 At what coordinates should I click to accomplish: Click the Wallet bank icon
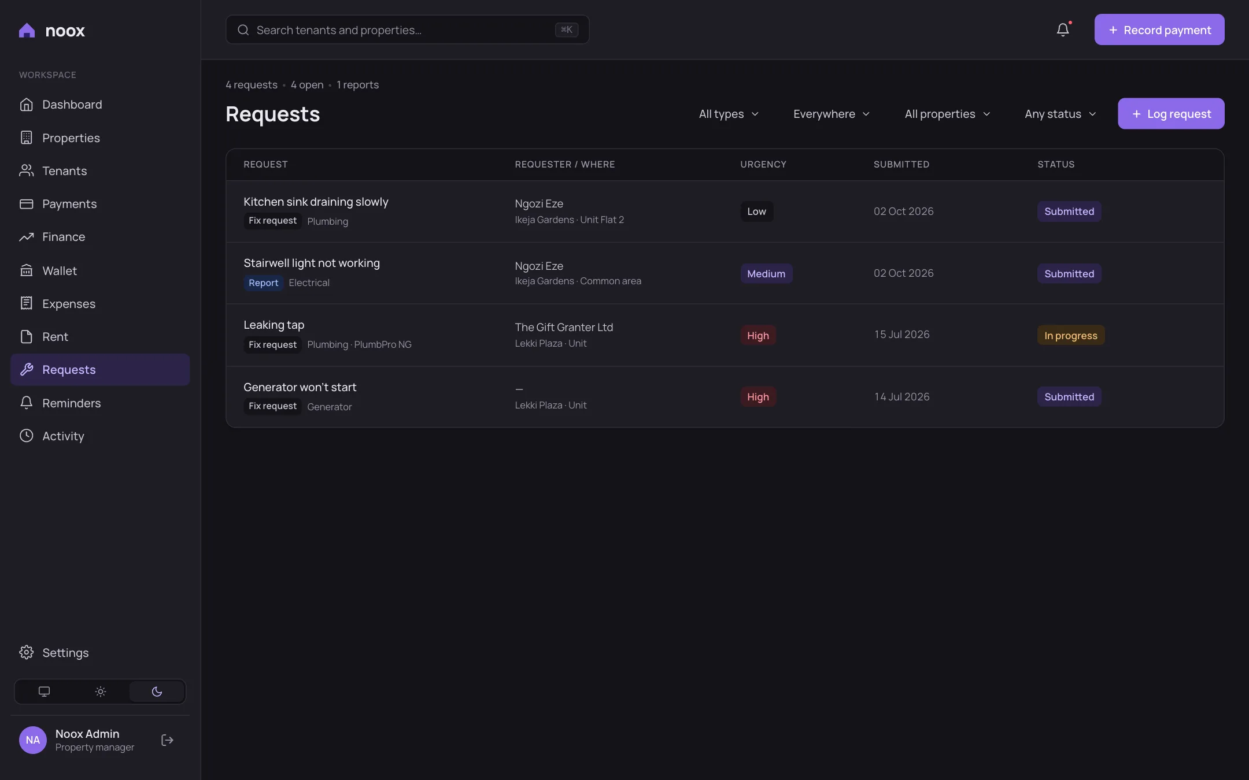coord(26,270)
